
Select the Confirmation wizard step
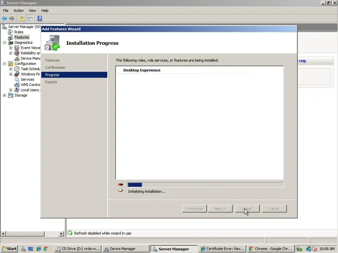click(x=55, y=68)
